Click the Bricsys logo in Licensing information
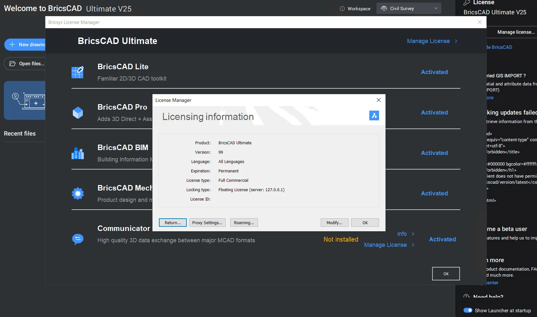 click(374, 115)
